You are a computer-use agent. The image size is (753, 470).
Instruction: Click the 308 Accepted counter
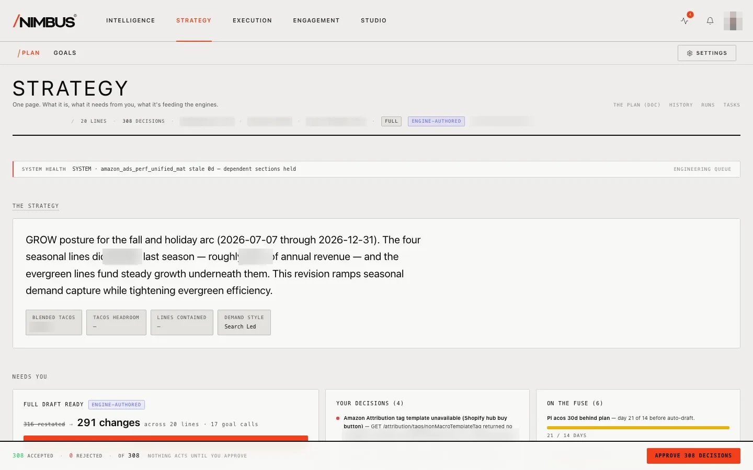pyautogui.click(x=33, y=456)
